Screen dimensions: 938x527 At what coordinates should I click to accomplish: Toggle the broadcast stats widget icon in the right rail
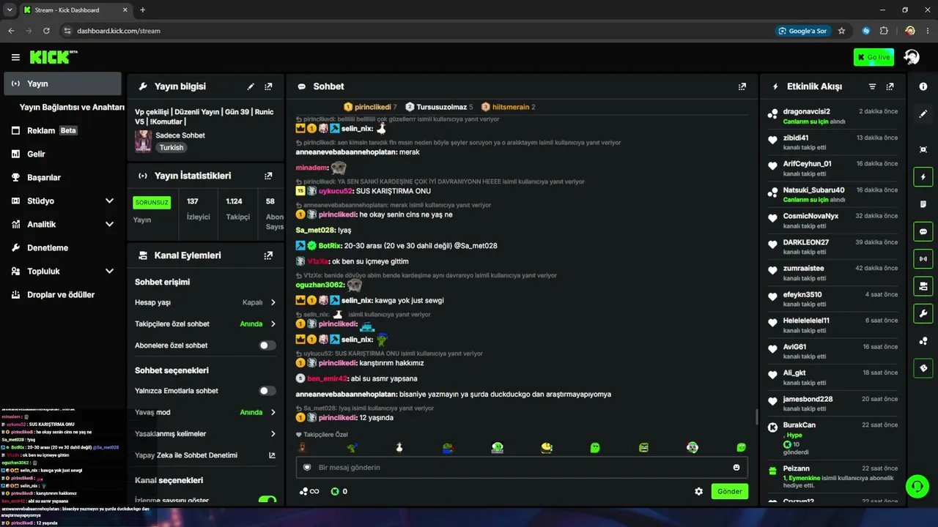point(923,258)
